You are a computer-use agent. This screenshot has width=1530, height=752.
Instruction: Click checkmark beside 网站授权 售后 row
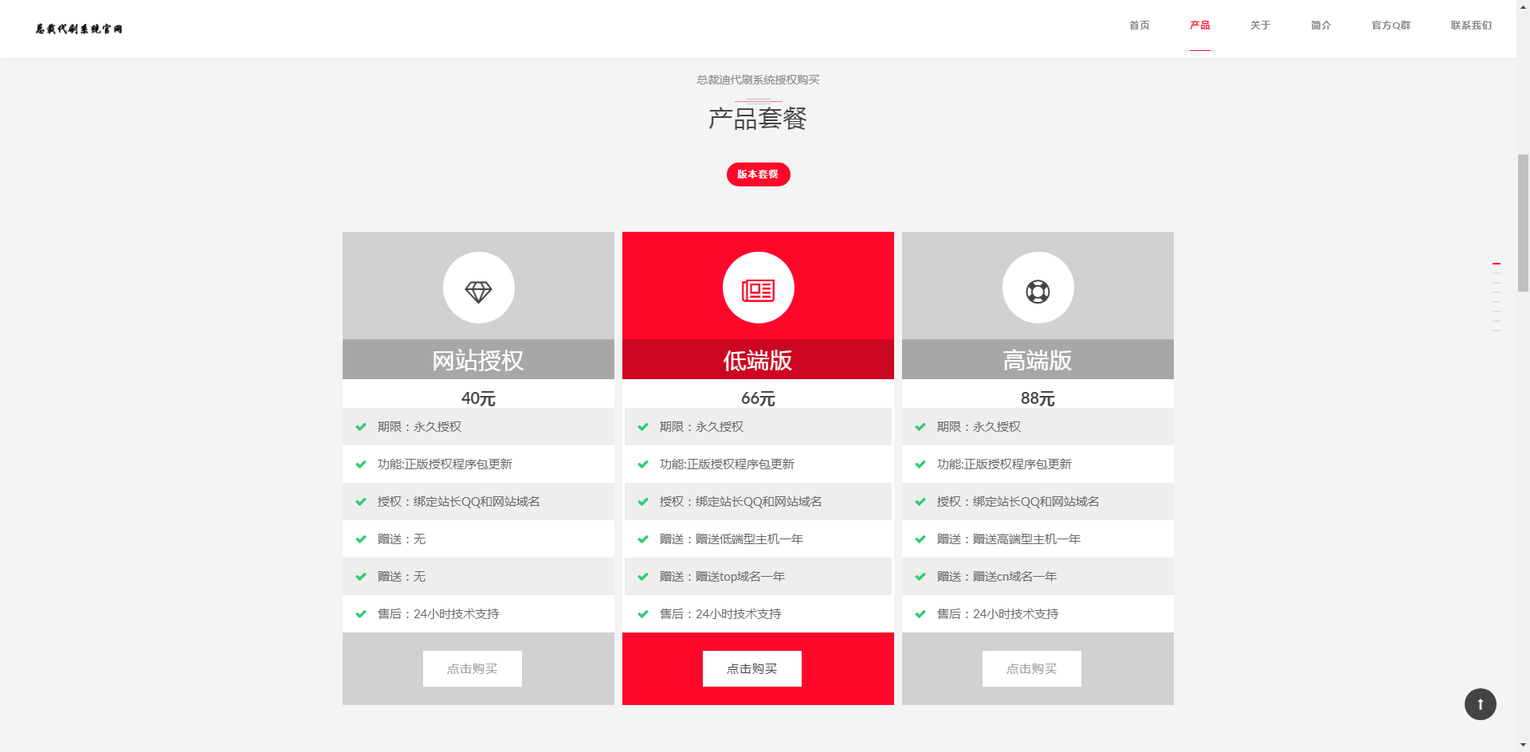coord(361,614)
